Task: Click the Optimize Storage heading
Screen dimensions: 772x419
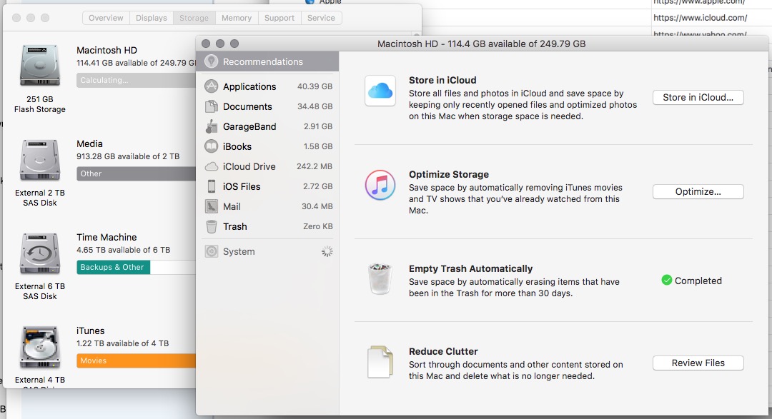Action: [449, 175]
